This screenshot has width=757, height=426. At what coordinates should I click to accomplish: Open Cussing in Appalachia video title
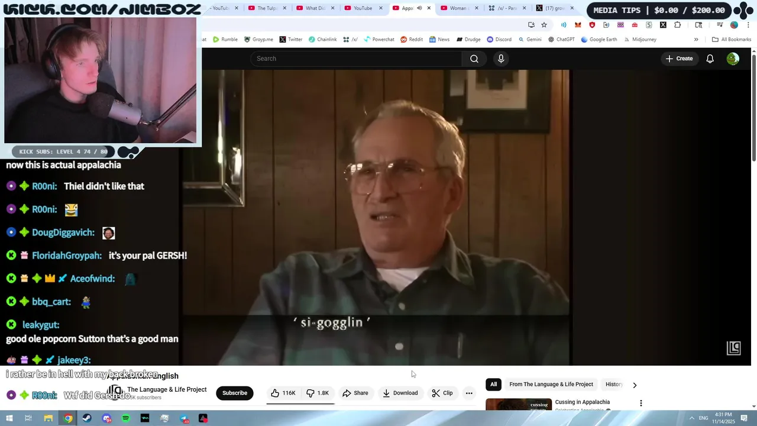(583, 402)
